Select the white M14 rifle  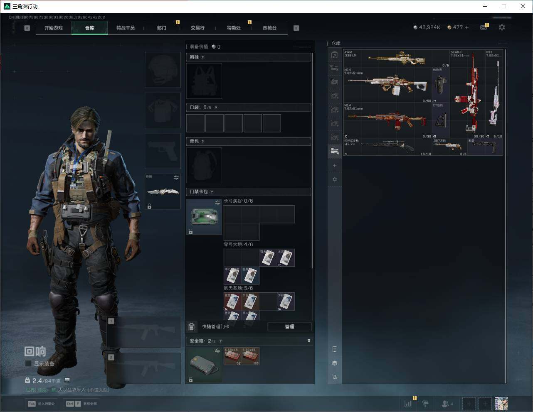coord(387,85)
